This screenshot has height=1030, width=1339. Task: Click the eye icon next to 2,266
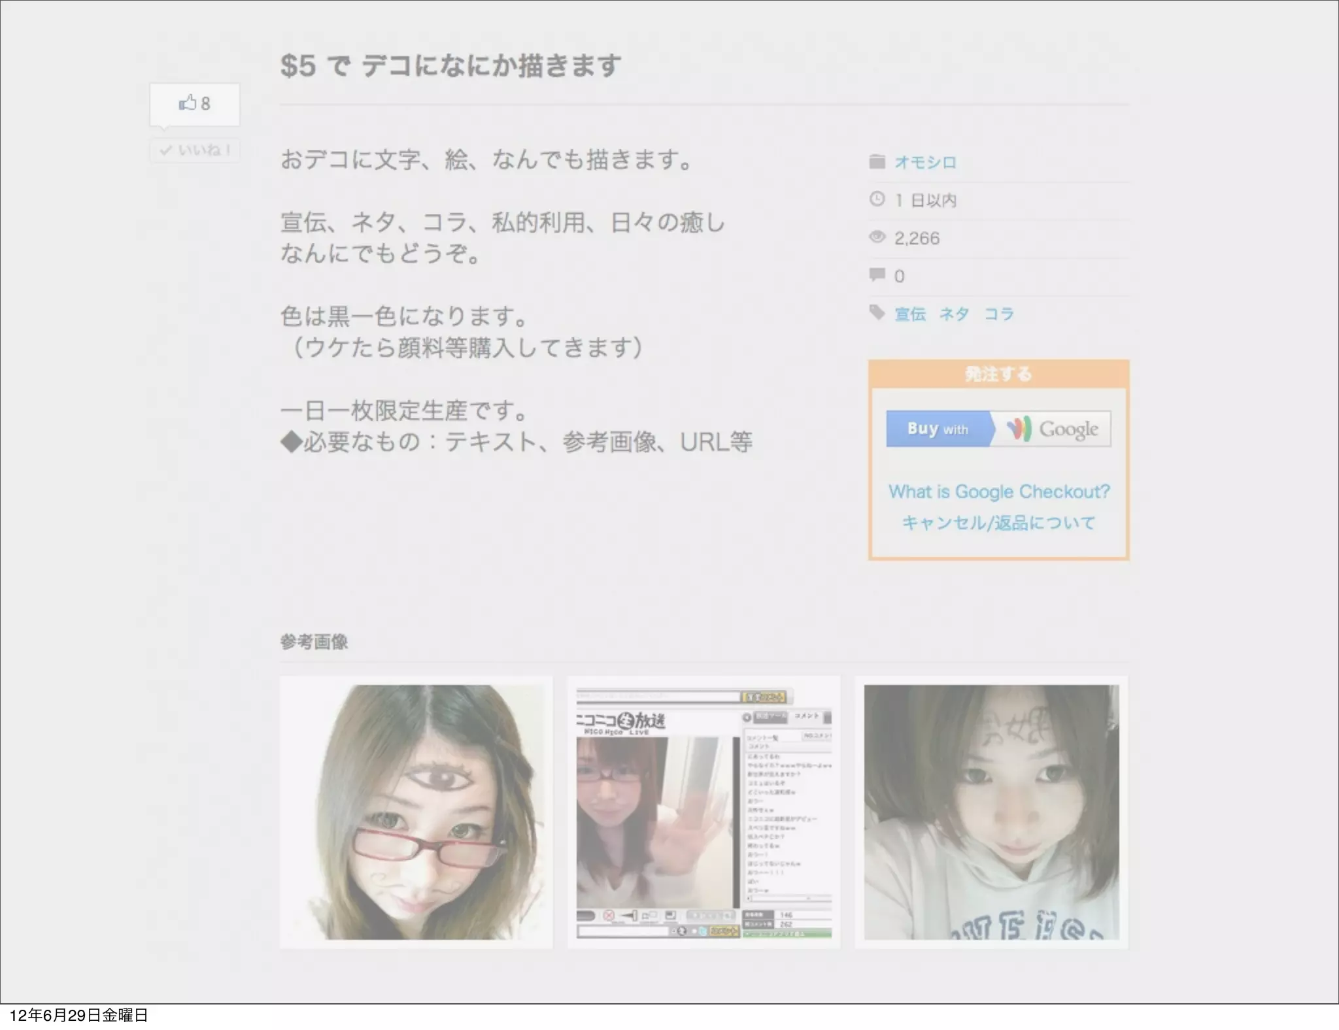pos(877,237)
